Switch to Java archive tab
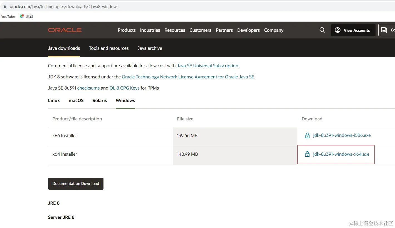The height and width of the screenshot is (228, 395). click(150, 48)
